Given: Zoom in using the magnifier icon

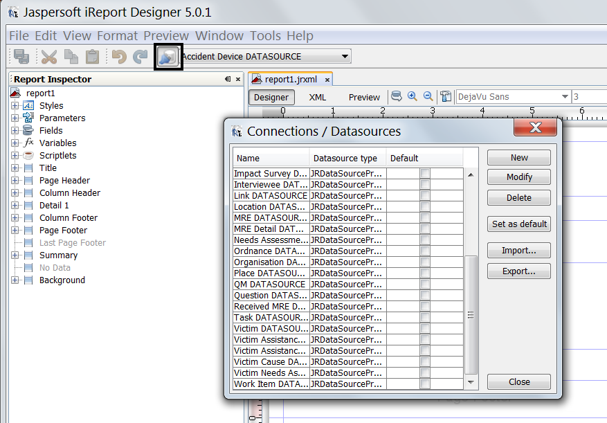Looking at the screenshot, I should click(x=412, y=96).
